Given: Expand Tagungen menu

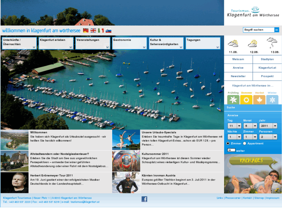Looking at the screenshot, I should [x=203, y=43].
